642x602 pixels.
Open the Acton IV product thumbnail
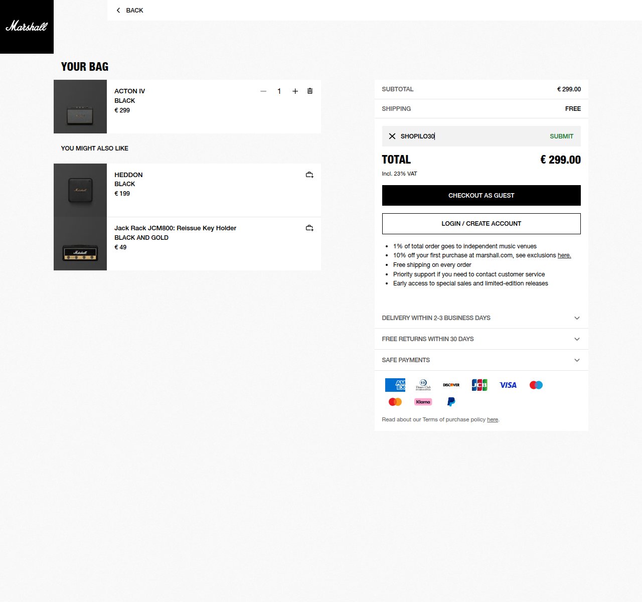click(x=80, y=107)
